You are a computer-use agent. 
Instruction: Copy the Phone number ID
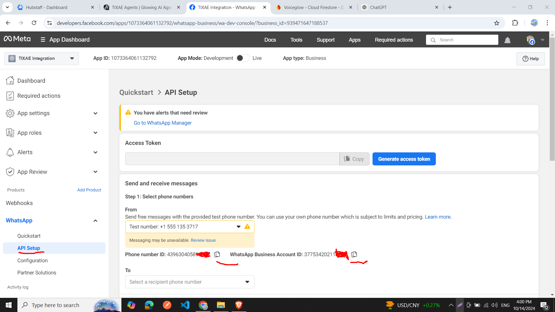[x=217, y=254]
